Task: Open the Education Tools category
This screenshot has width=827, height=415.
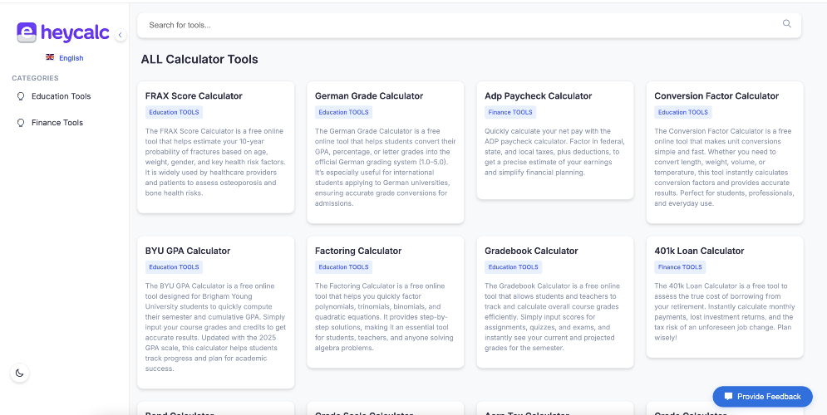Action: [61, 96]
